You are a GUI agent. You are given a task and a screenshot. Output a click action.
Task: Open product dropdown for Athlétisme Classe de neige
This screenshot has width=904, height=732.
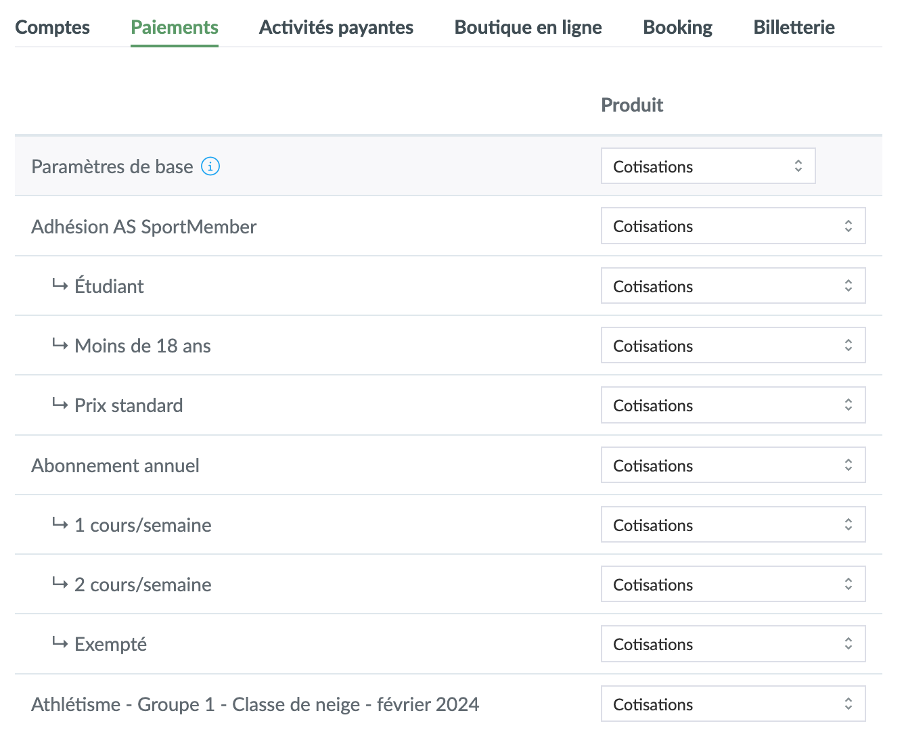click(x=733, y=704)
